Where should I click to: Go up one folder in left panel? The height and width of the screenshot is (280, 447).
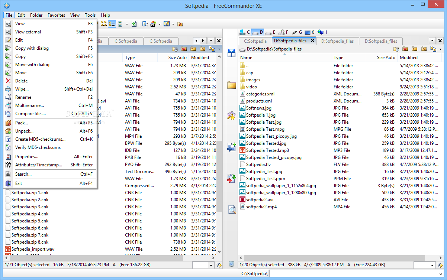pos(193,49)
